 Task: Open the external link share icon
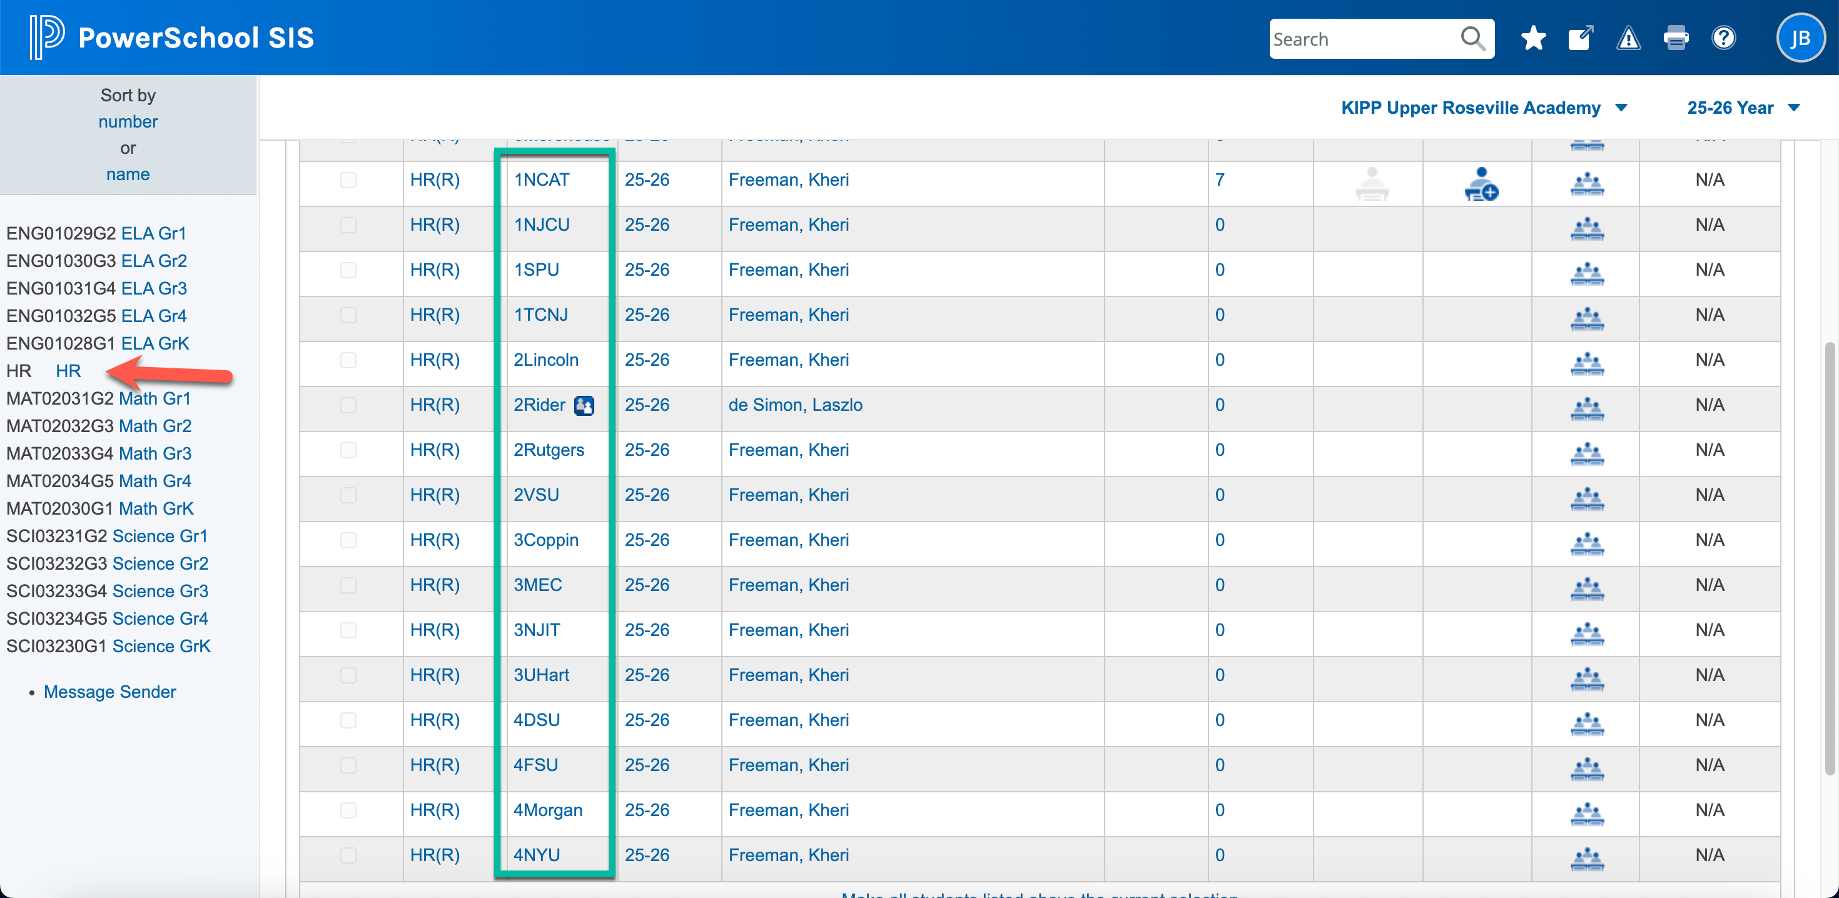tap(1581, 38)
